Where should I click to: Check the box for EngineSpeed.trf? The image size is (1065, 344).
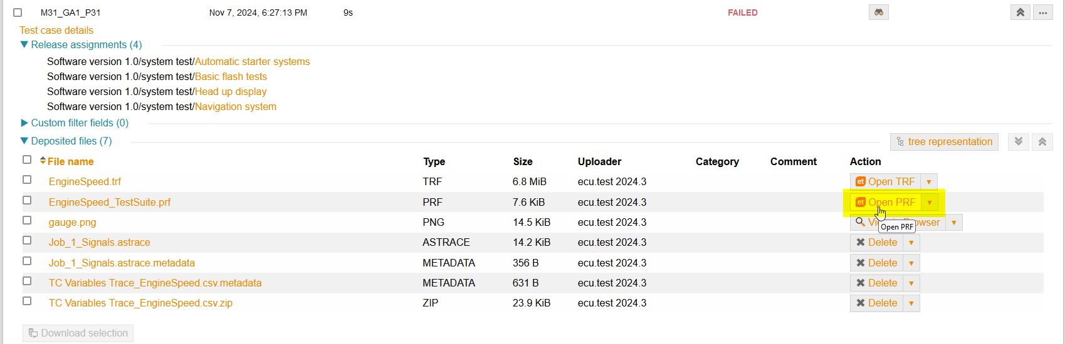click(x=27, y=180)
